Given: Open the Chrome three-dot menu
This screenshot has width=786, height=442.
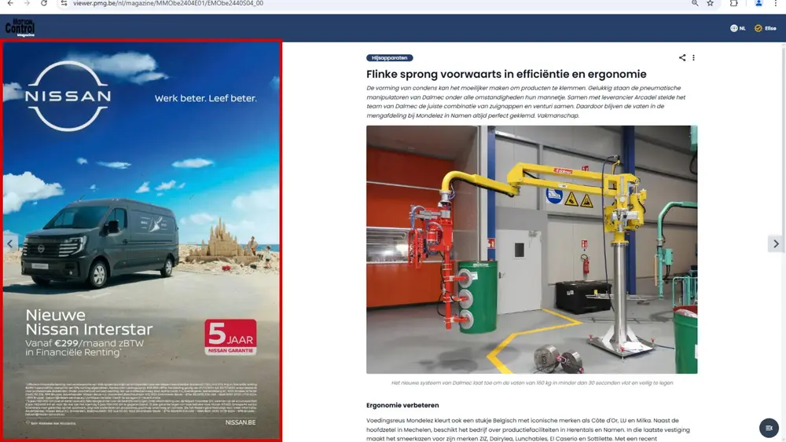Looking at the screenshot, I should click(x=776, y=4).
